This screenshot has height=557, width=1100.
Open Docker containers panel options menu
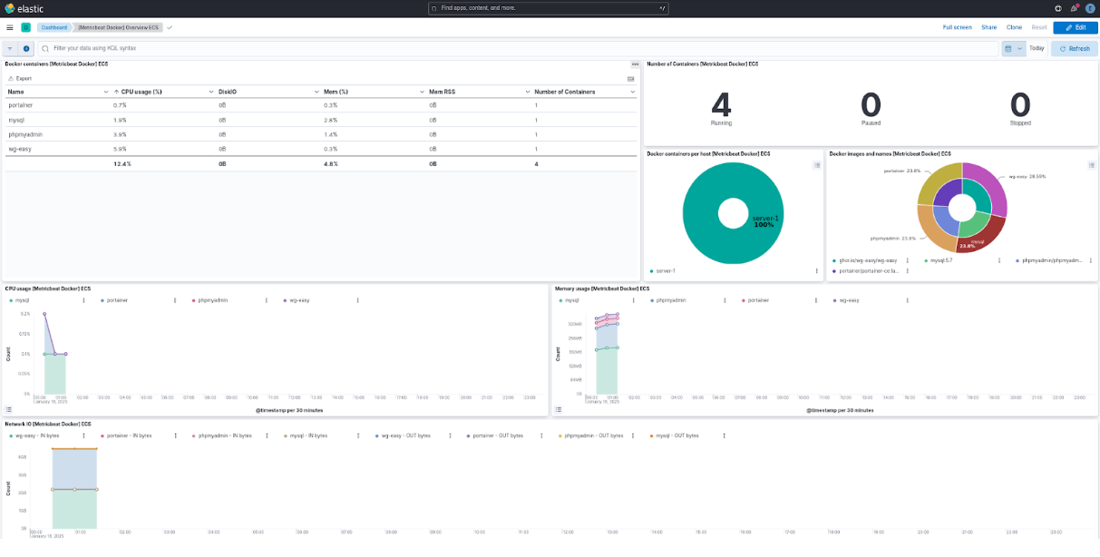[x=635, y=64]
